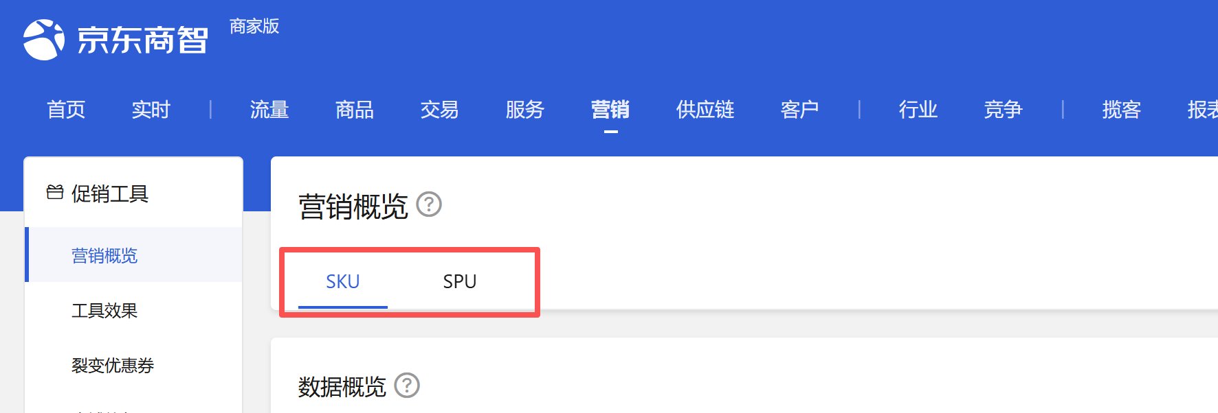Select the SKU tab

[343, 281]
